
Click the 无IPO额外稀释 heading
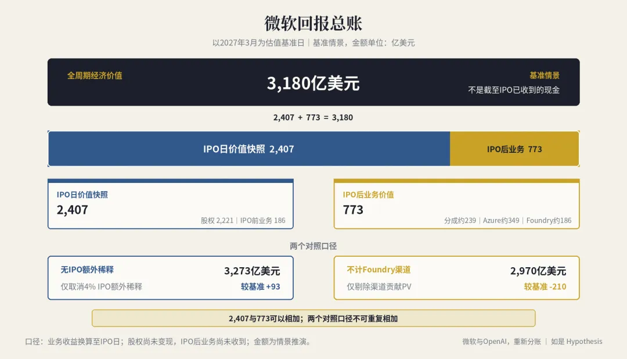(87, 270)
